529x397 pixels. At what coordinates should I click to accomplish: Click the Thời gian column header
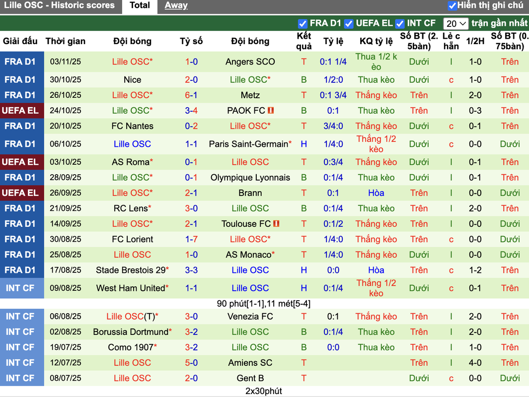coord(66,41)
